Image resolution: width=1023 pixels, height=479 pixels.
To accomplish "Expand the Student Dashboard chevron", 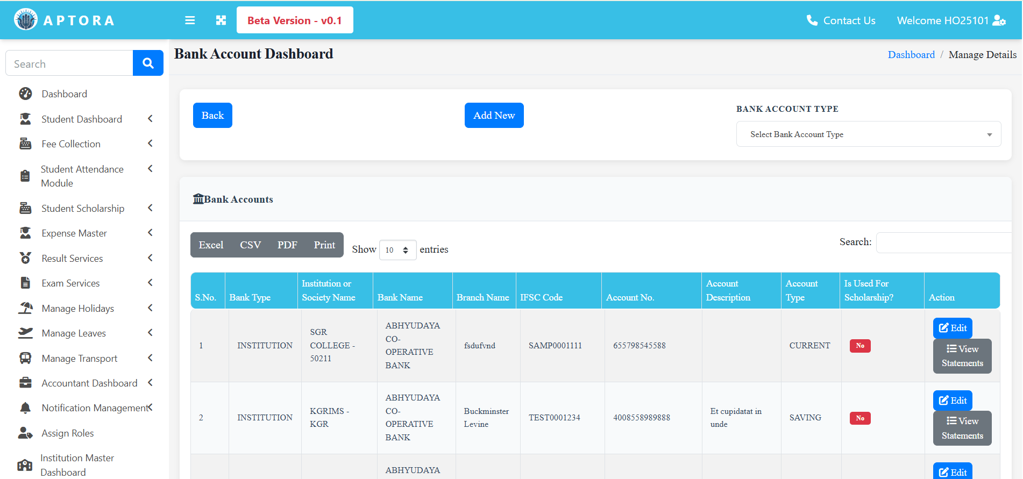I will click(150, 118).
